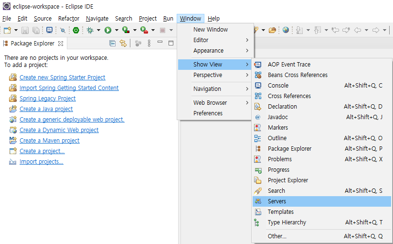This screenshot has height=244, width=393.
Task: Click Collapse All in Package Explorer
Action: [113, 44]
